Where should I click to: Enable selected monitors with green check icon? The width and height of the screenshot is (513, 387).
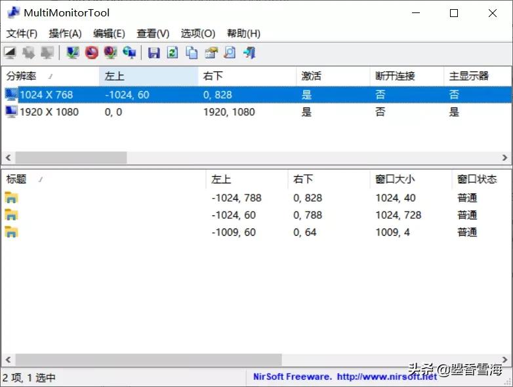tap(73, 52)
